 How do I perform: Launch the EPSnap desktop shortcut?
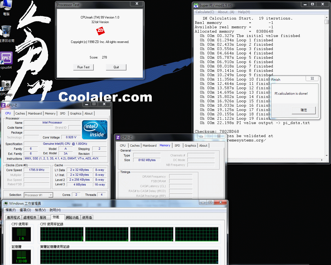click(x=6, y=88)
